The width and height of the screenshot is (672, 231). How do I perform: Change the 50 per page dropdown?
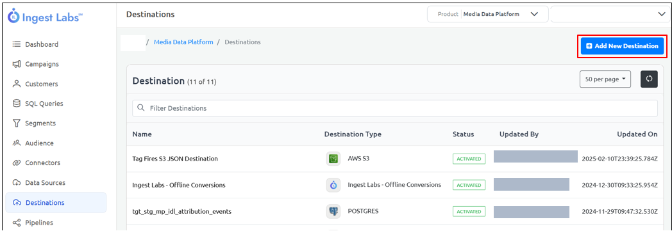[x=605, y=79]
